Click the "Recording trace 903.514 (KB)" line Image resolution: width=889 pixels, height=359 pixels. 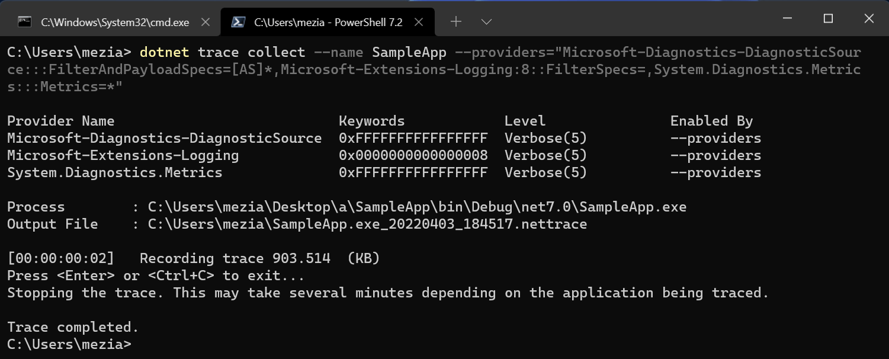[259, 259]
